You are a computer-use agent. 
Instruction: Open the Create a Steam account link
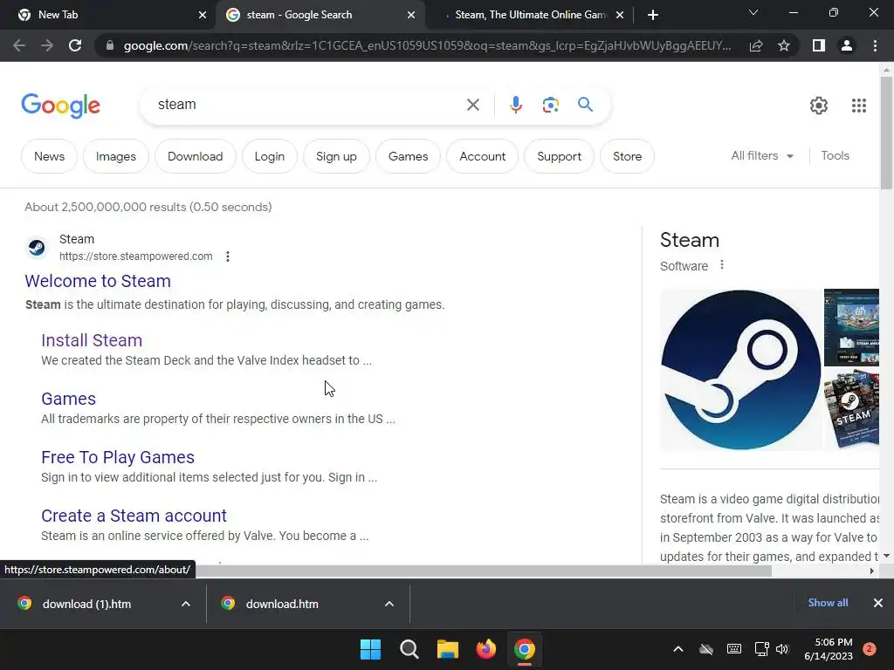134,516
